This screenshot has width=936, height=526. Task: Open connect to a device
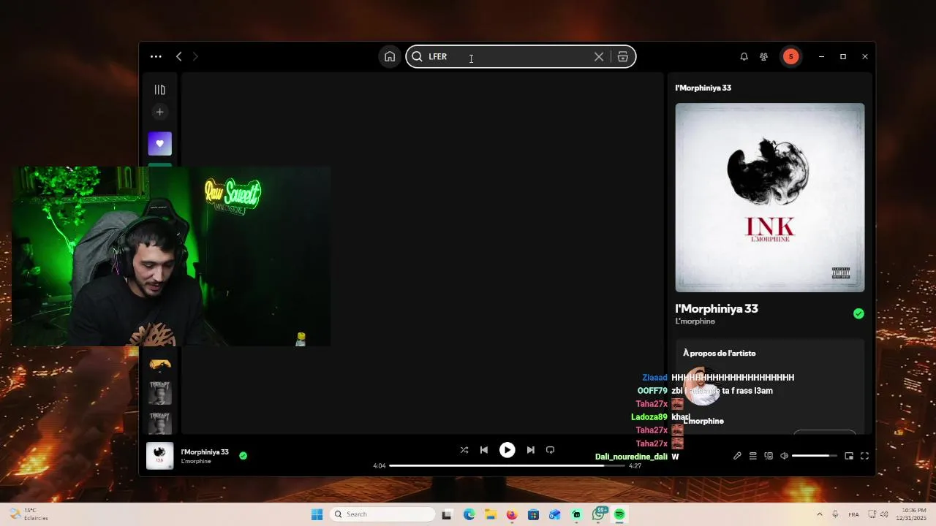click(769, 456)
